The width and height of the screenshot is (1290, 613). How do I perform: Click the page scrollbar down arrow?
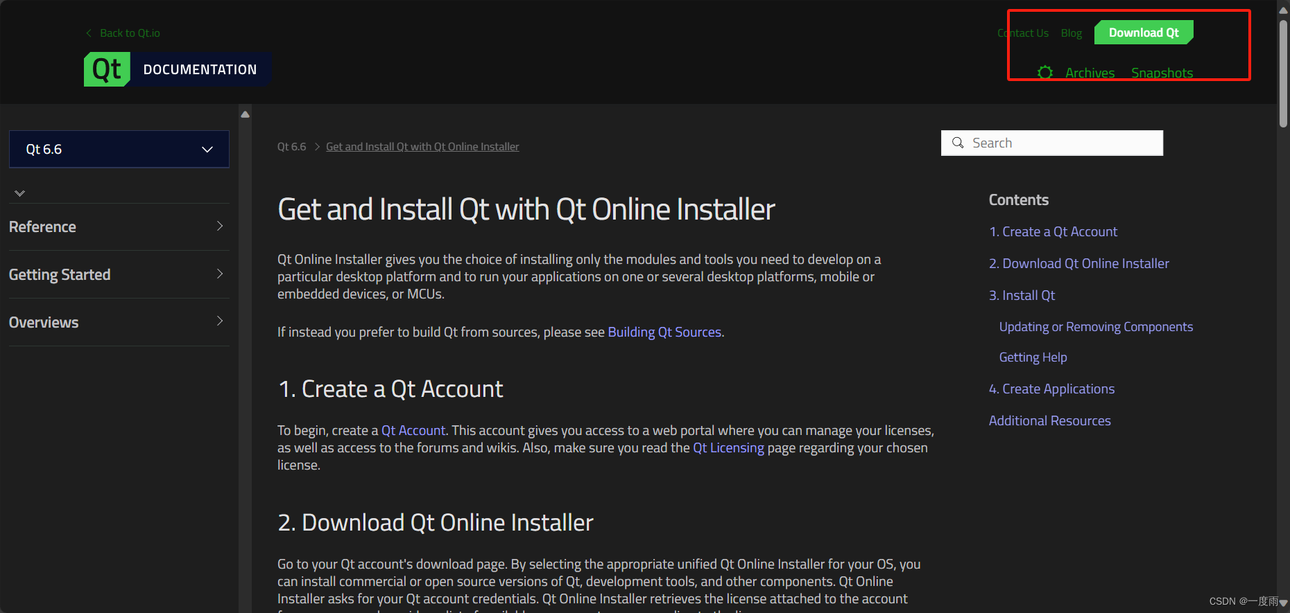[x=1283, y=603]
